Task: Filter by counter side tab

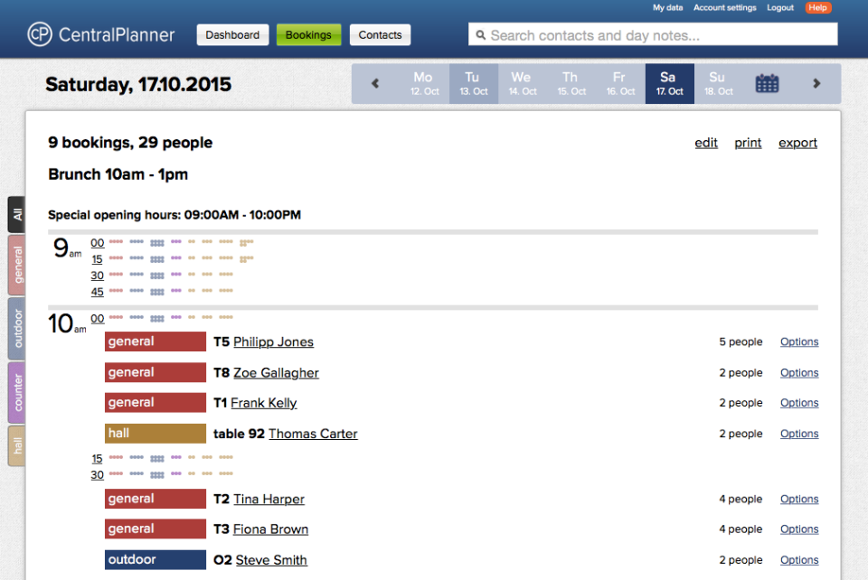Action: point(16,393)
